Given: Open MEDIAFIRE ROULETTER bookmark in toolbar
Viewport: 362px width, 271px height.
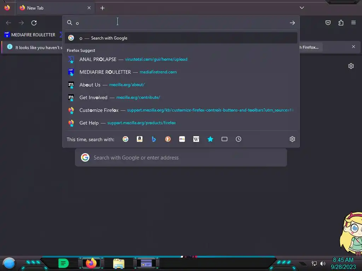Looking at the screenshot, I should click(x=30, y=35).
